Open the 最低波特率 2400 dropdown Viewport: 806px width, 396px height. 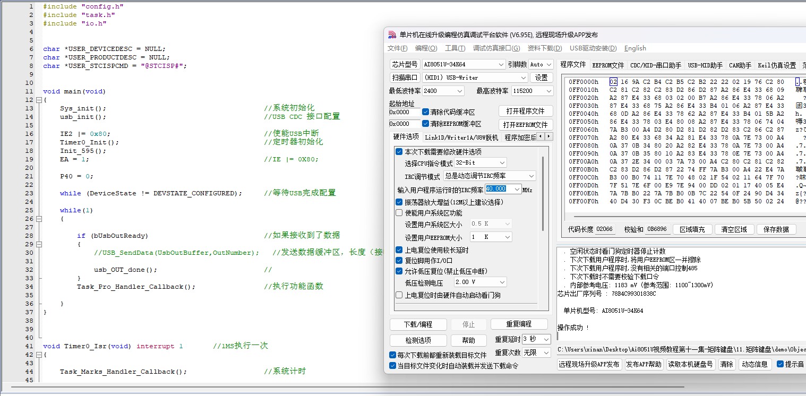point(443,91)
